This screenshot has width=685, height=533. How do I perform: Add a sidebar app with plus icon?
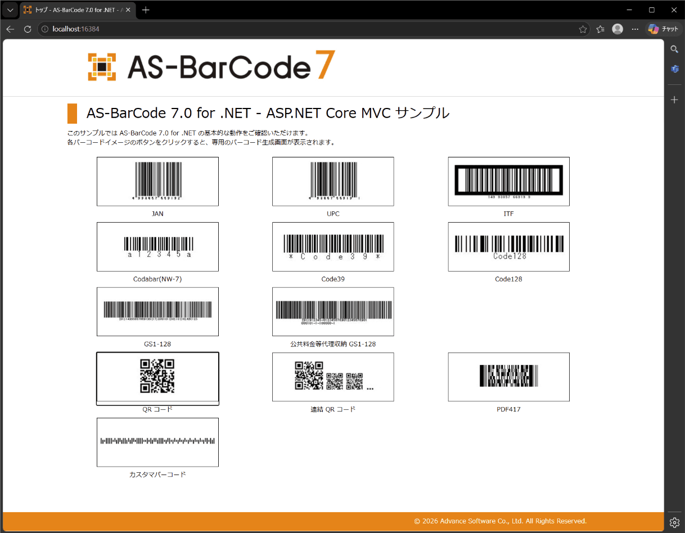(675, 100)
